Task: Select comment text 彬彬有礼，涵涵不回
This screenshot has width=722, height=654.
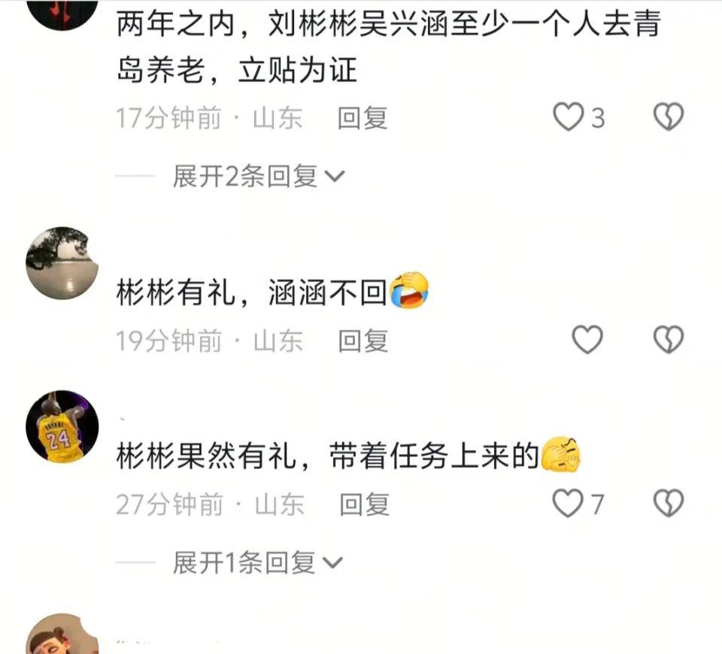Action: click(x=272, y=292)
